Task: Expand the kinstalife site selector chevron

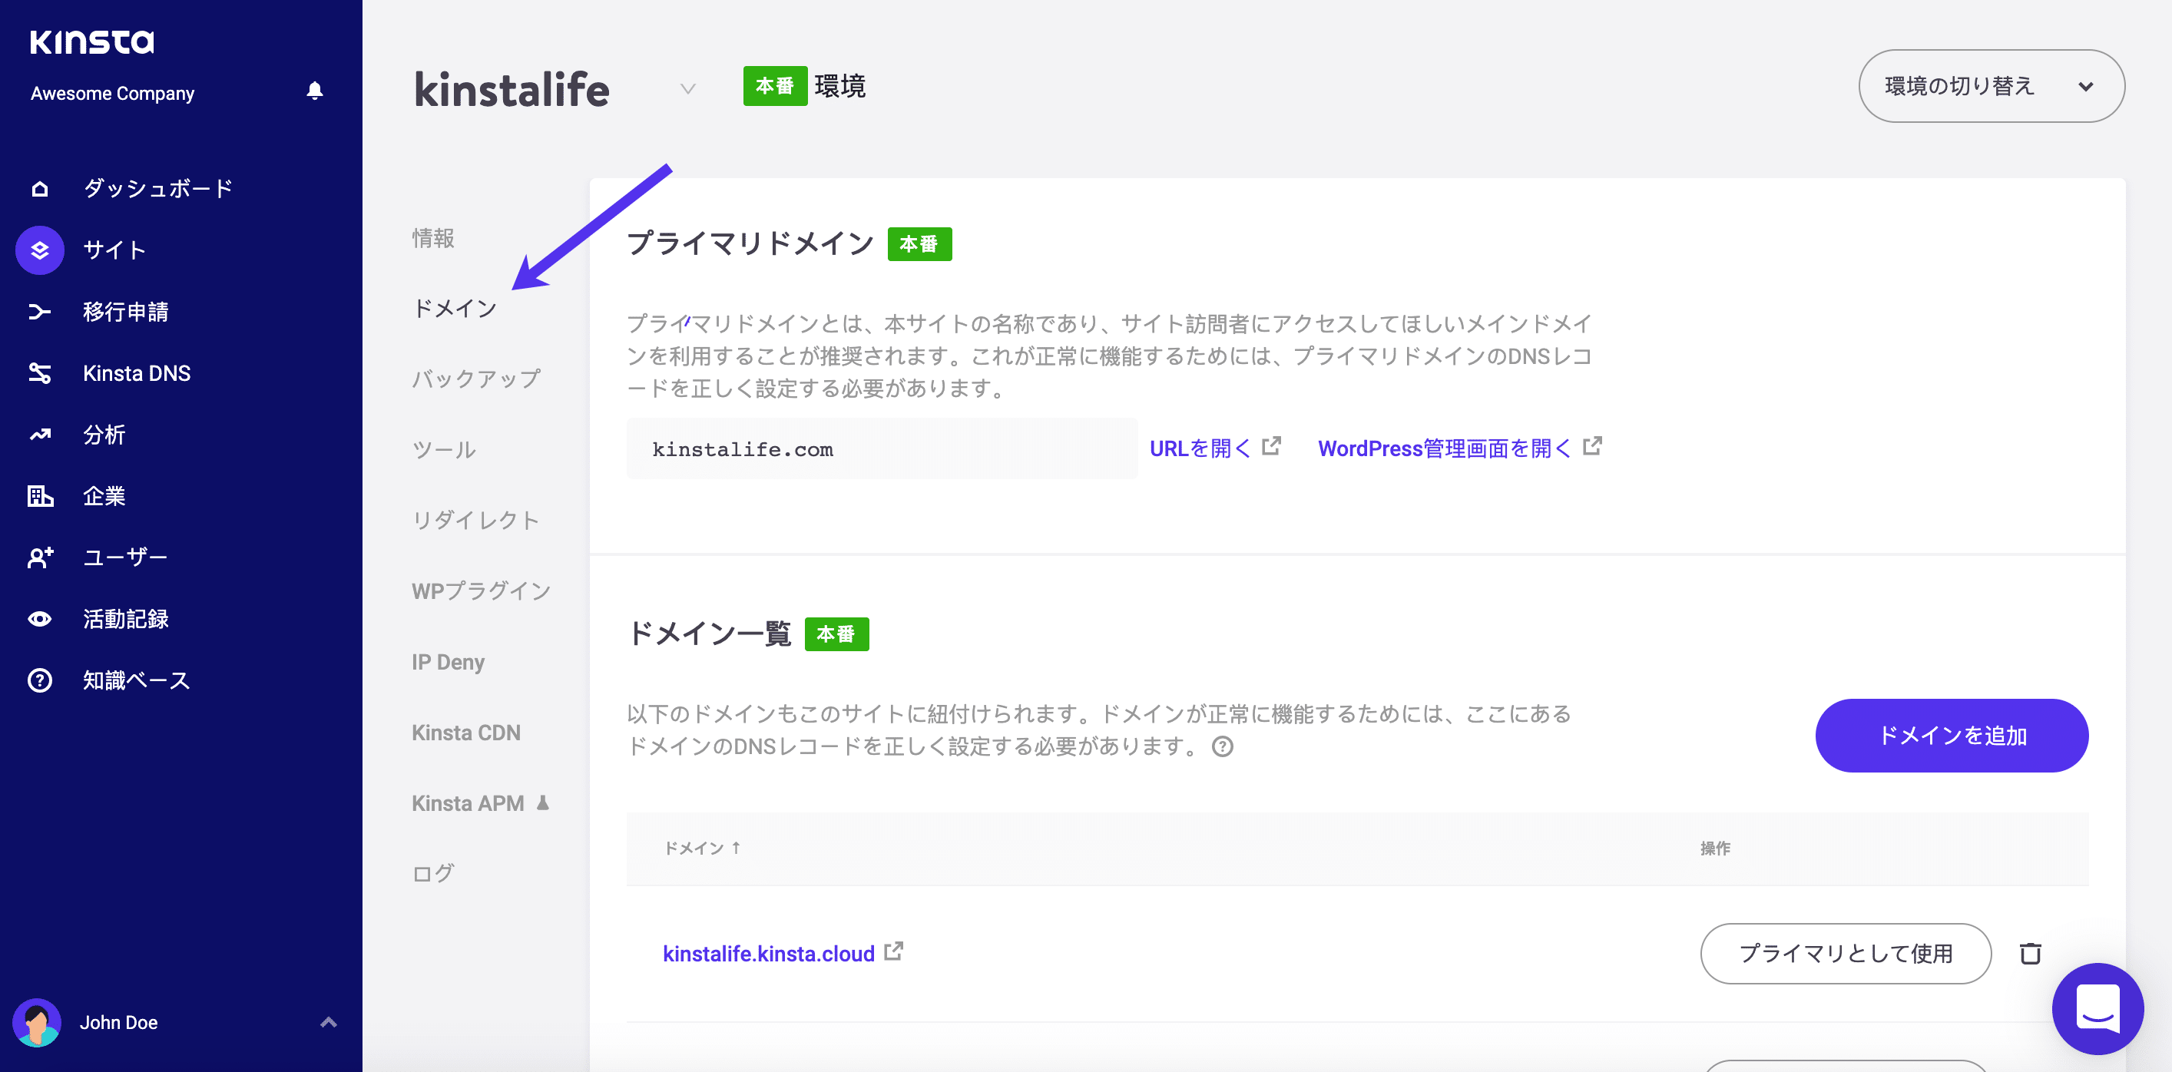Action: click(x=688, y=88)
